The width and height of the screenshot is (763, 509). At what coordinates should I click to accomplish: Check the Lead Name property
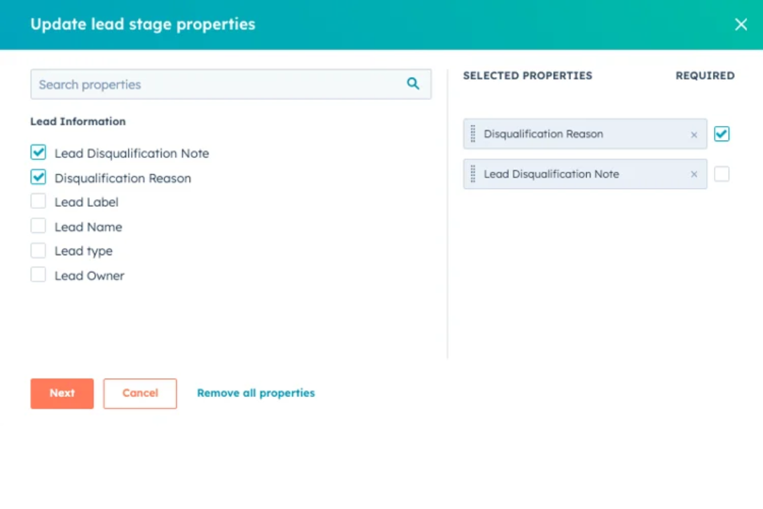coord(39,227)
